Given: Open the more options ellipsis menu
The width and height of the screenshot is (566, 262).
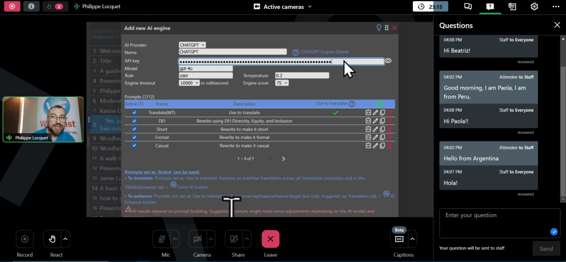Looking at the screenshot, I should [555, 7].
